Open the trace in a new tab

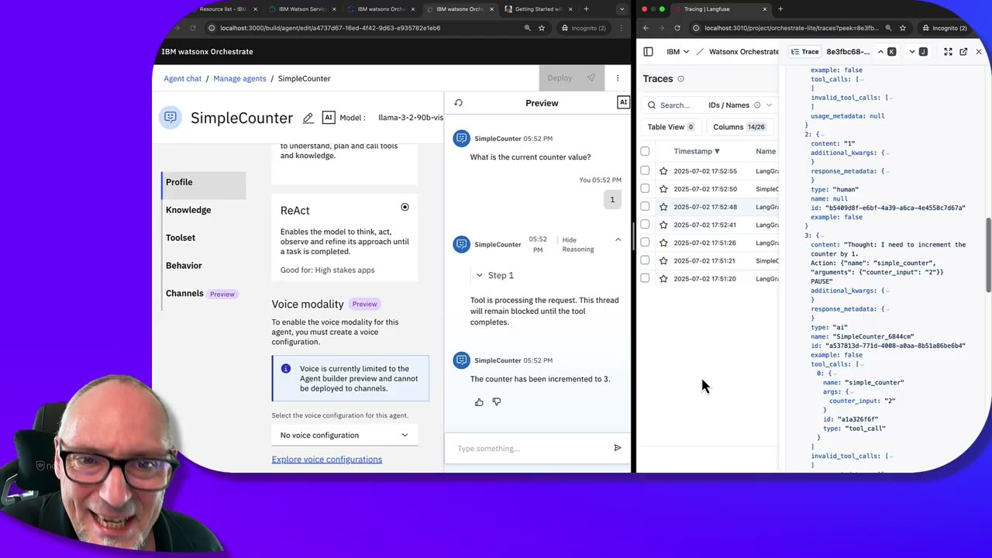[x=963, y=52]
